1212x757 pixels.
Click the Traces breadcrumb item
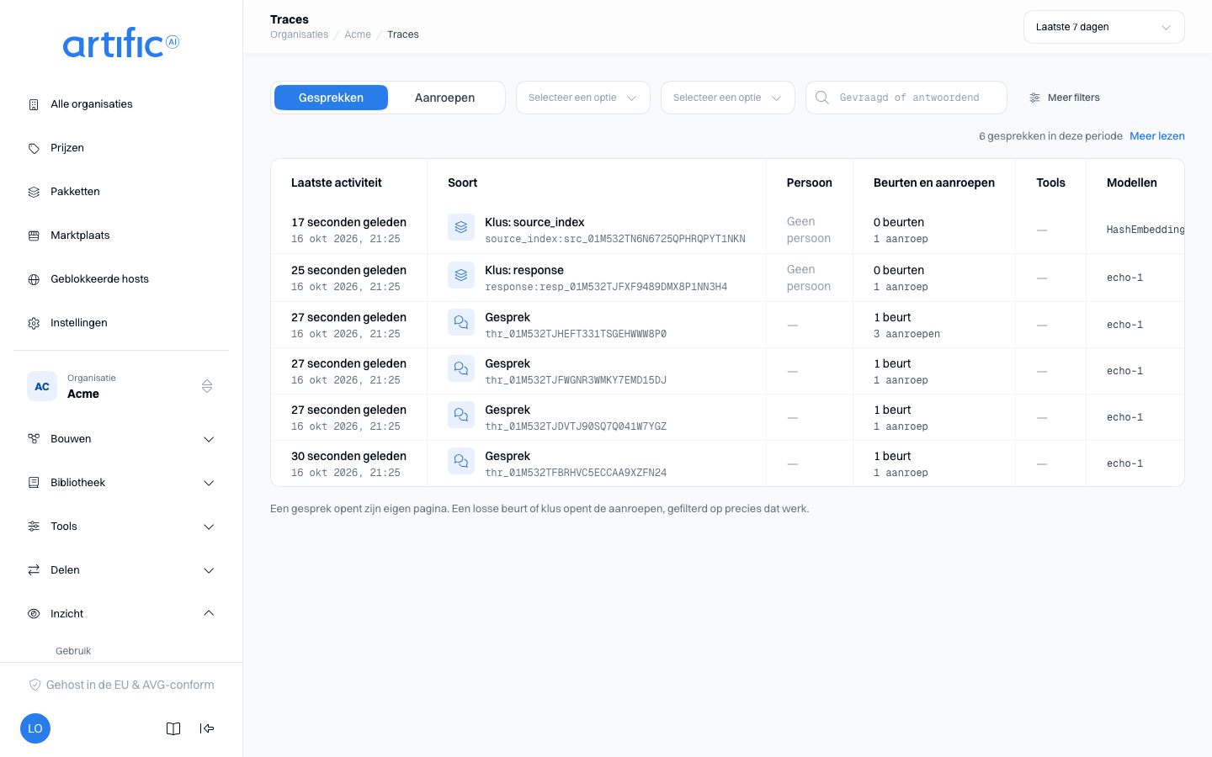(403, 34)
